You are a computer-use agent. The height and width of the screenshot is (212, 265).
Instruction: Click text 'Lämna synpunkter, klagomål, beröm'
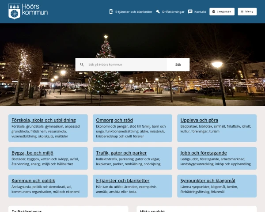(209, 187)
